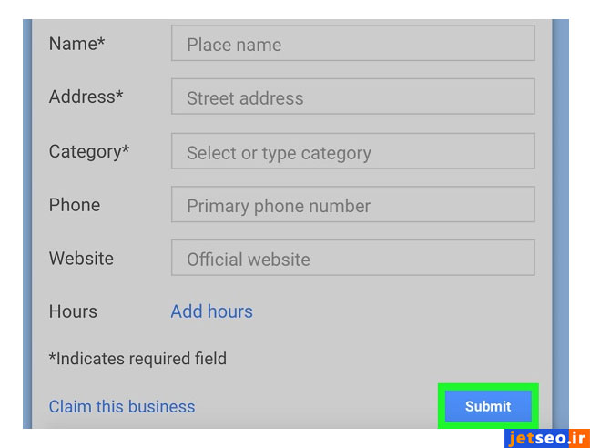This screenshot has height=448, width=590.
Task: Click the blue jetseo watermark logo text
Action: pos(538,438)
